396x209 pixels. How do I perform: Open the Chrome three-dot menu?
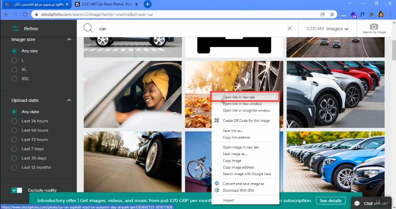pyautogui.click(x=391, y=14)
